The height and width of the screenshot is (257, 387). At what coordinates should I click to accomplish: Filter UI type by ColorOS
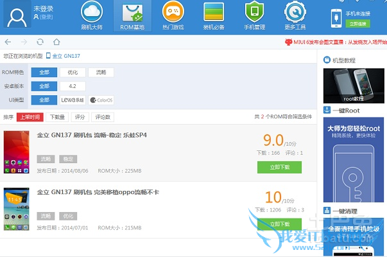pyautogui.click(x=101, y=100)
